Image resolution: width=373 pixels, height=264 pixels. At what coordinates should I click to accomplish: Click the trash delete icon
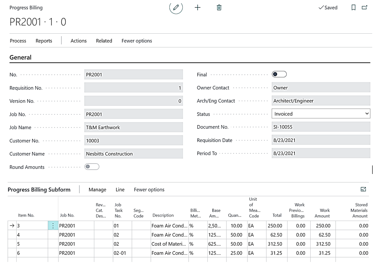point(219,8)
